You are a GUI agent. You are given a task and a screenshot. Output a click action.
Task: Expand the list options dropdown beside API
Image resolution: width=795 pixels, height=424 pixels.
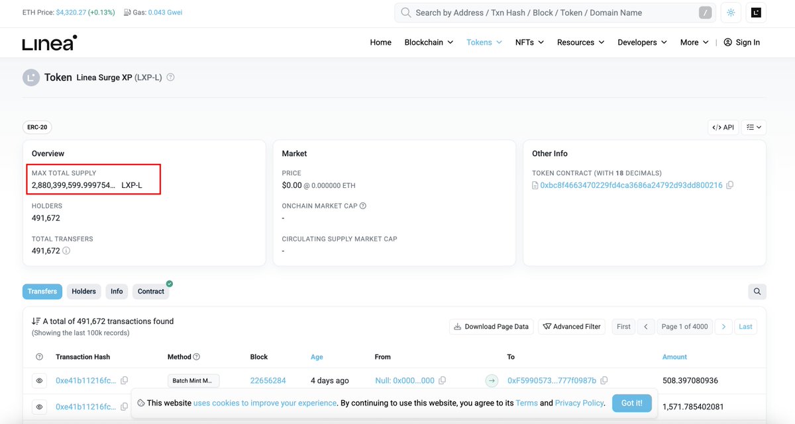754,127
